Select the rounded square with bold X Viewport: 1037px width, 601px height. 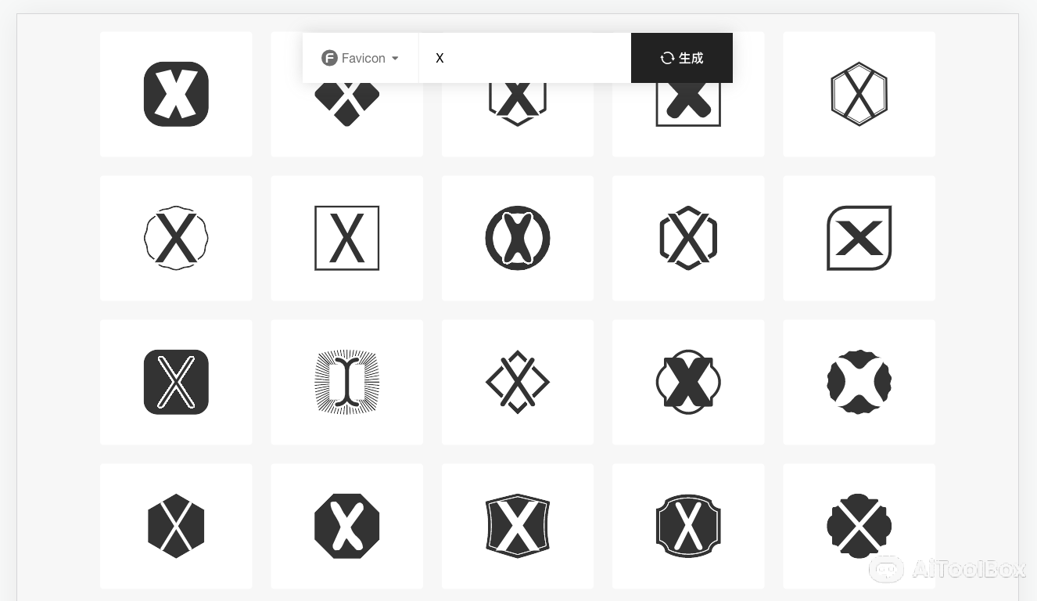pyautogui.click(x=859, y=238)
